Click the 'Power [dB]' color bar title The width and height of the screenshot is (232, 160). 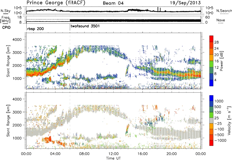click(221, 61)
